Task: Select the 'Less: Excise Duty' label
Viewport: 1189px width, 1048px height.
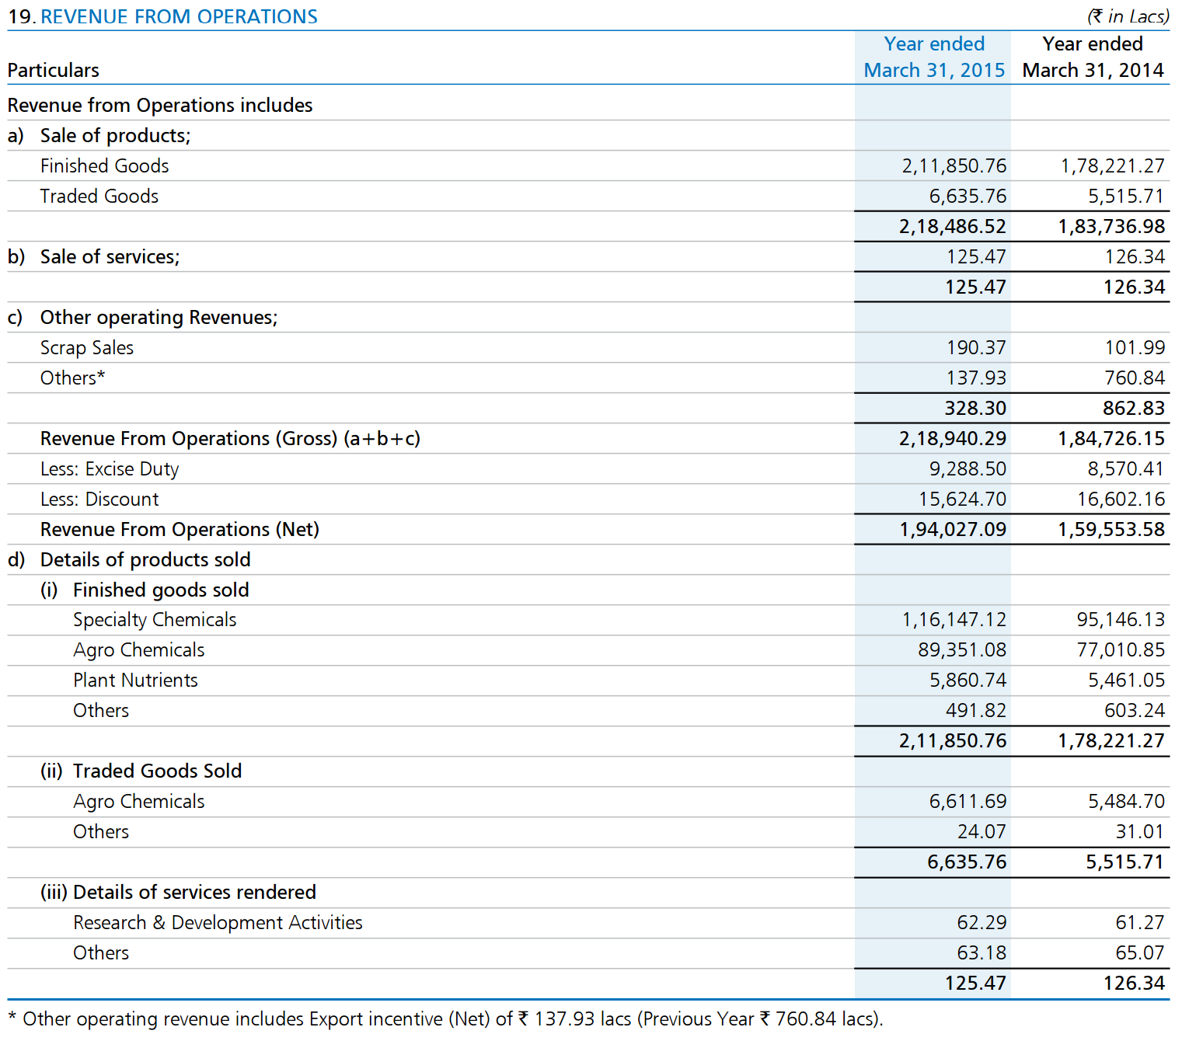Action: [110, 468]
